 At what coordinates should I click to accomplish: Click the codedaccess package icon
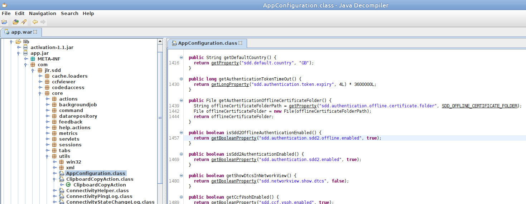coord(47,87)
